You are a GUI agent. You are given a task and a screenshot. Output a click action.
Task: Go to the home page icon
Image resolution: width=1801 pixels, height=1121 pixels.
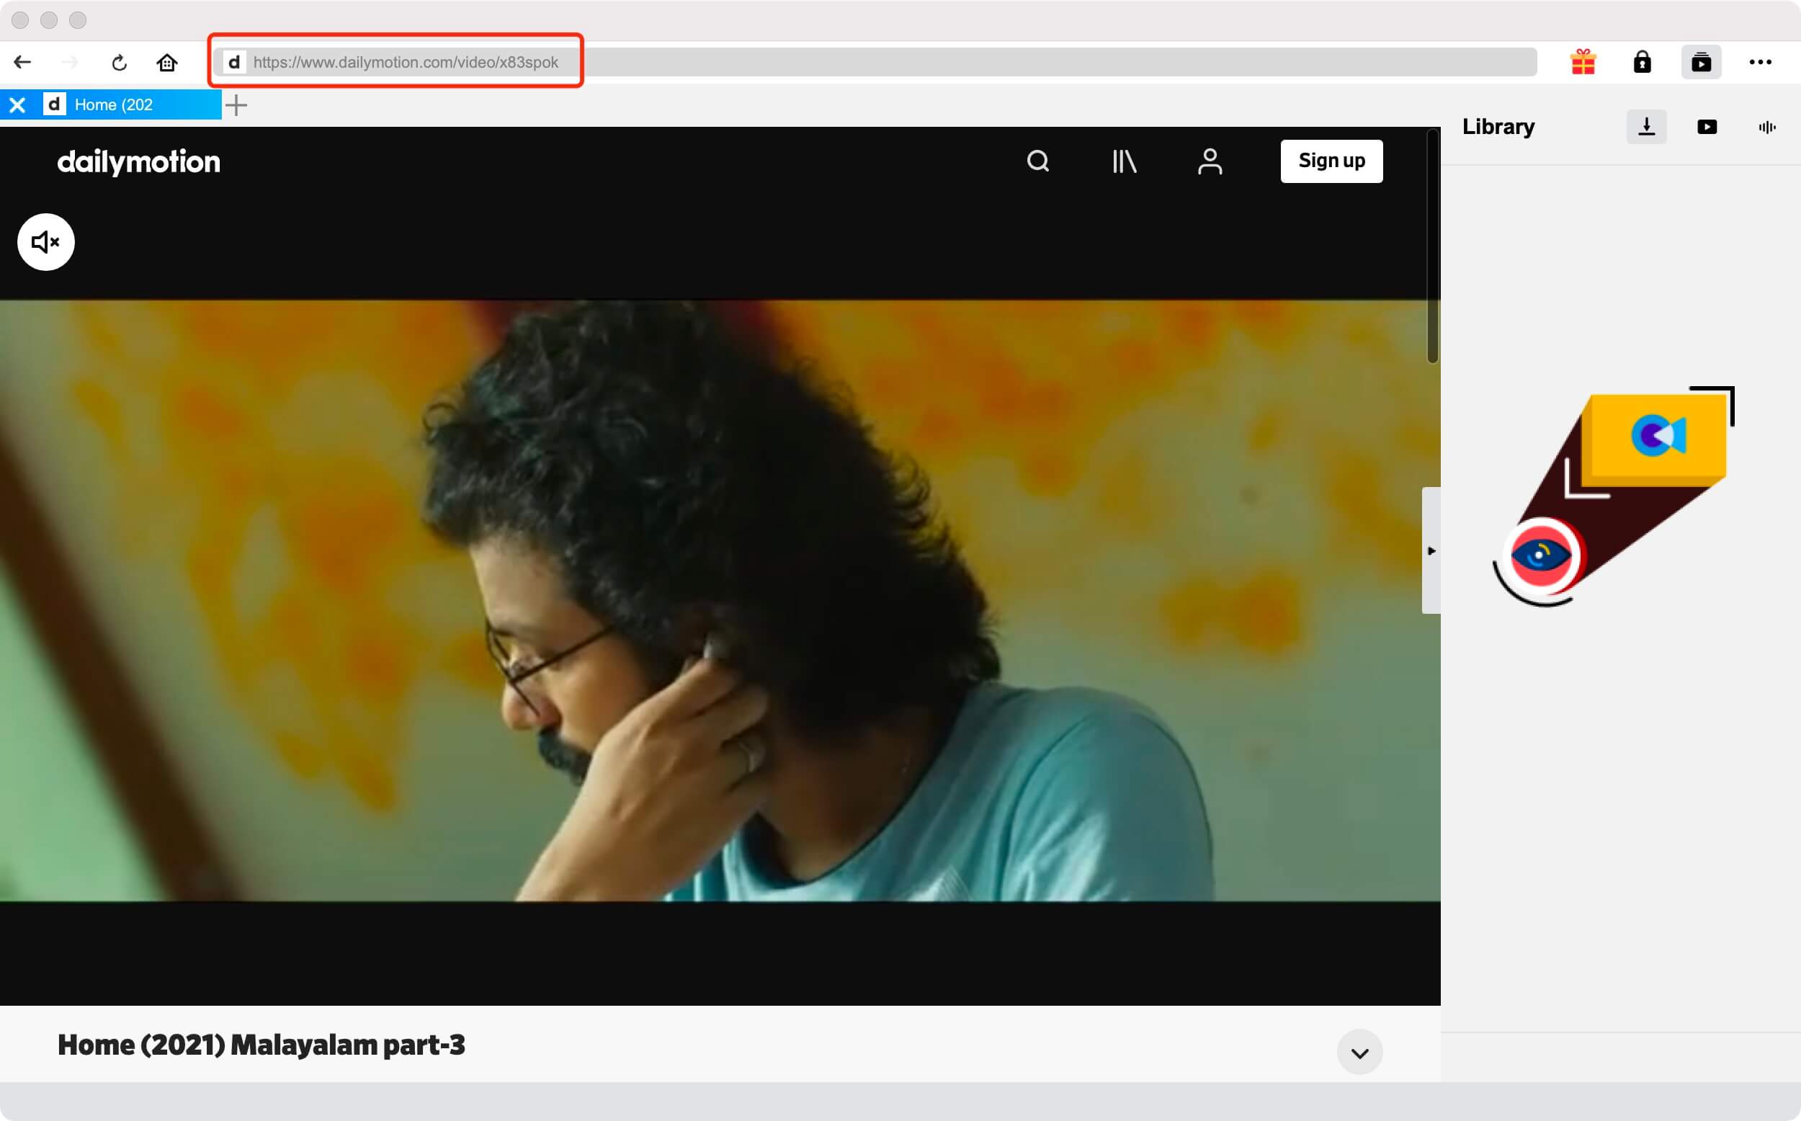click(x=166, y=62)
